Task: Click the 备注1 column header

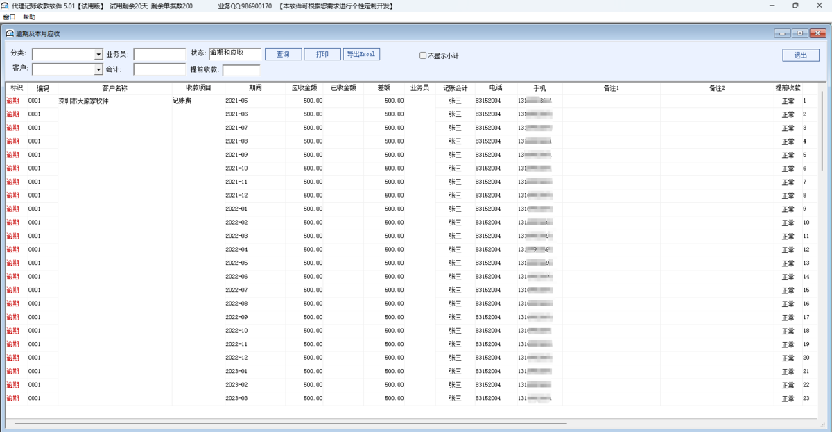Action: click(611, 88)
